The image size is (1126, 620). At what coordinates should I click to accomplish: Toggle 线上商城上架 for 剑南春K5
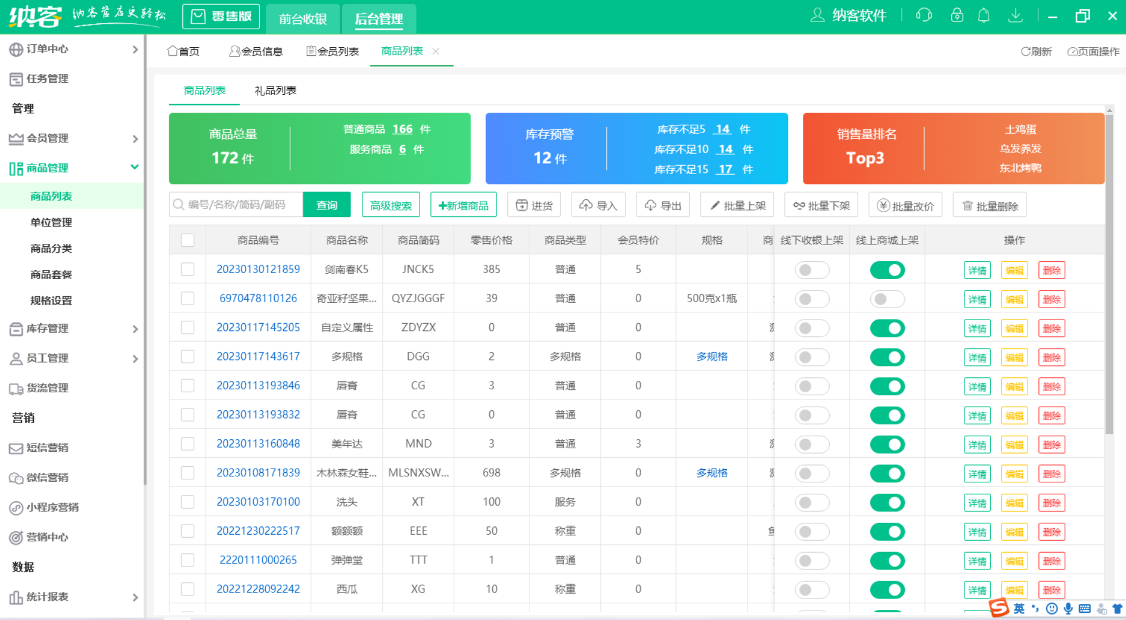[887, 270]
